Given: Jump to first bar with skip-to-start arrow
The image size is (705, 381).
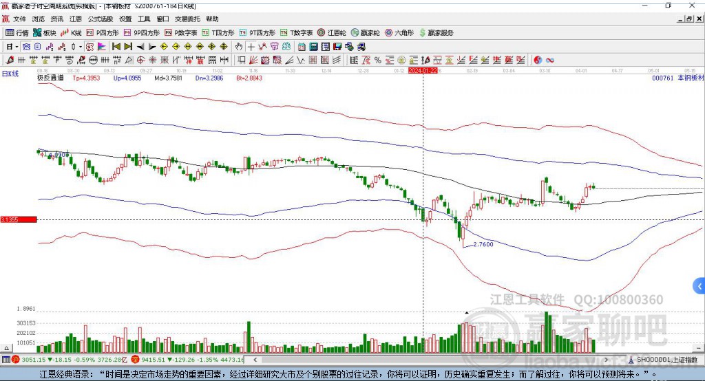Looking at the screenshot, I should click(116, 47).
